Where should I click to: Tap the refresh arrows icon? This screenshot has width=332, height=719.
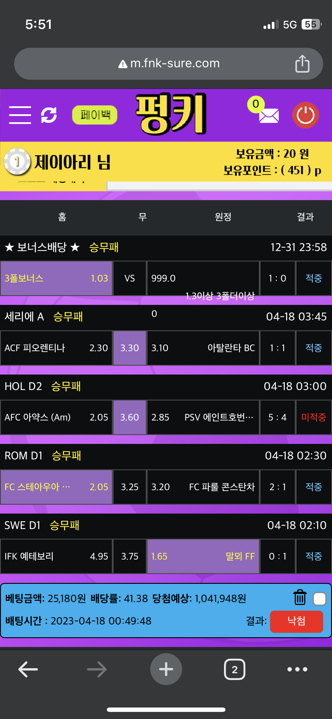pyautogui.click(x=49, y=115)
